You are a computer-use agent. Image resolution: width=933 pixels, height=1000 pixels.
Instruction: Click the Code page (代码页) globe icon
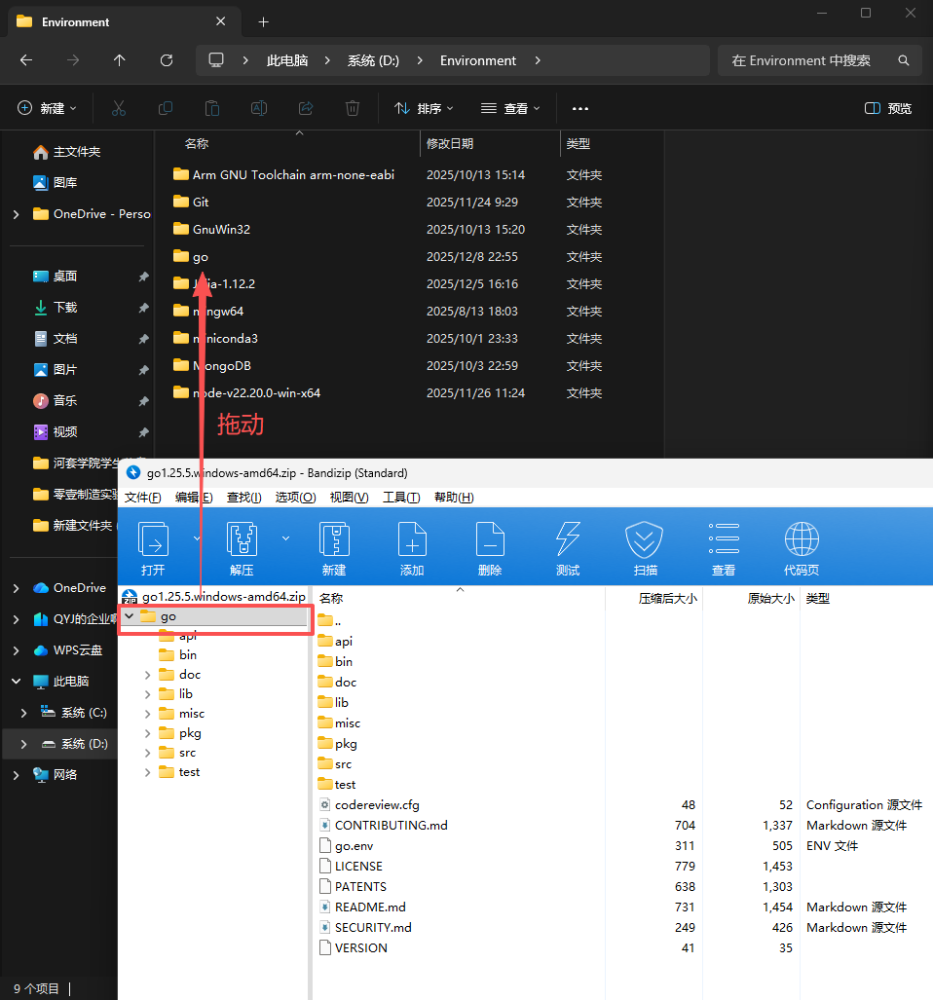click(802, 539)
